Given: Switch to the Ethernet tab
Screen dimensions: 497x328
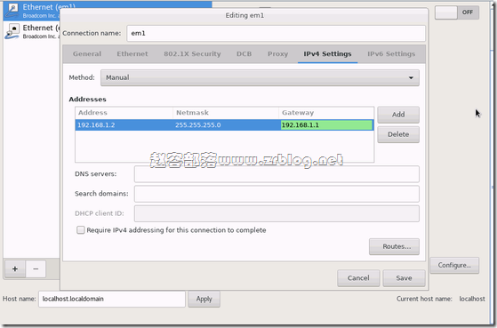Looking at the screenshot, I should [132, 54].
